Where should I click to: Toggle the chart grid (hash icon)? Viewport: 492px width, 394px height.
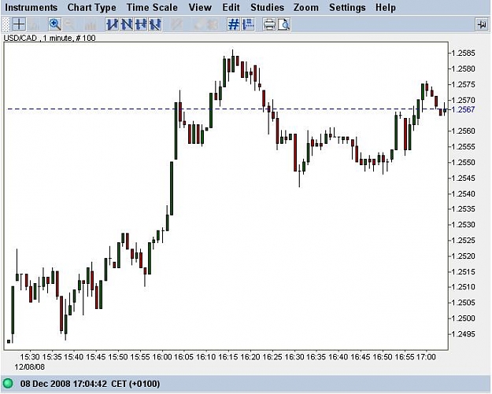click(x=234, y=24)
